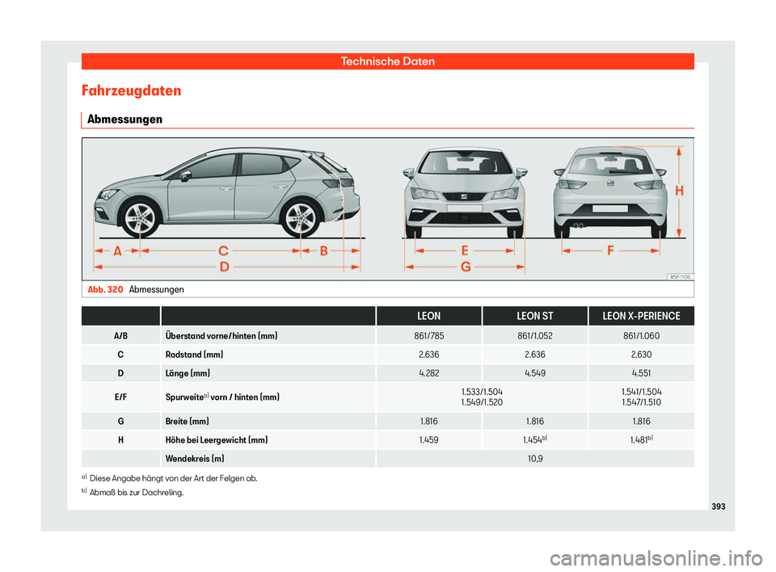Click row code 'C' cell
Viewport: 776px width, 572px height.
[120, 355]
